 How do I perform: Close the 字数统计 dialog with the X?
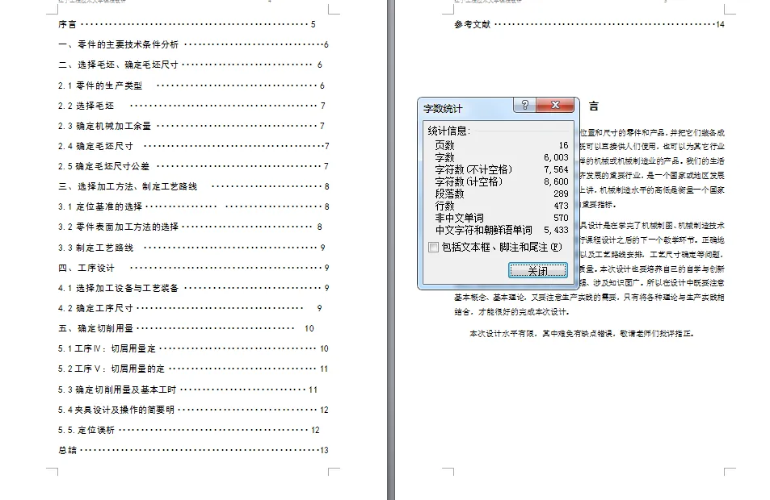click(554, 106)
